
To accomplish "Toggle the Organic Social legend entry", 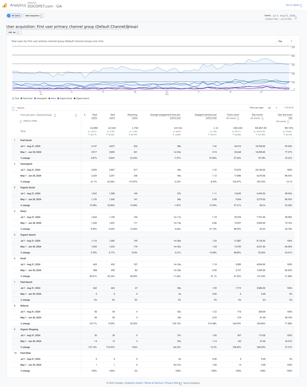I will pos(65,98).
